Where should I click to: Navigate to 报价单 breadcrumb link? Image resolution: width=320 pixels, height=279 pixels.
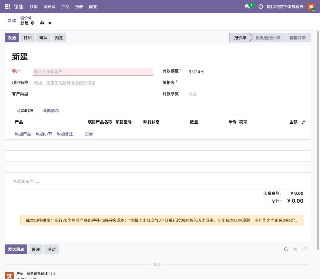pos(26,18)
